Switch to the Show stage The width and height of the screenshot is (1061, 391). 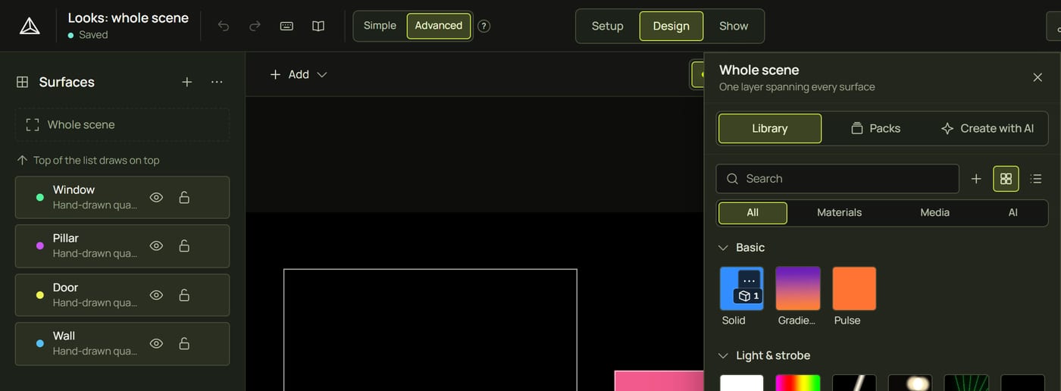pyautogui.click(x=734, y=26)
